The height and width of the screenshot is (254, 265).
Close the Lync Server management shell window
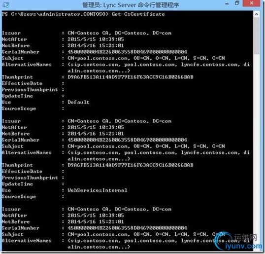252,3
